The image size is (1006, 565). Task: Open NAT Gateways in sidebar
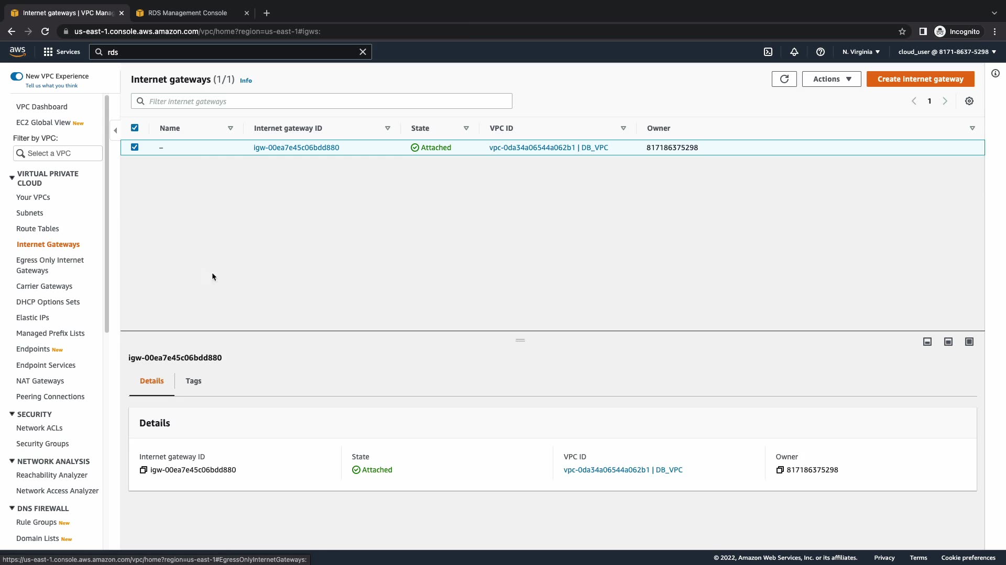coord(40,381)
